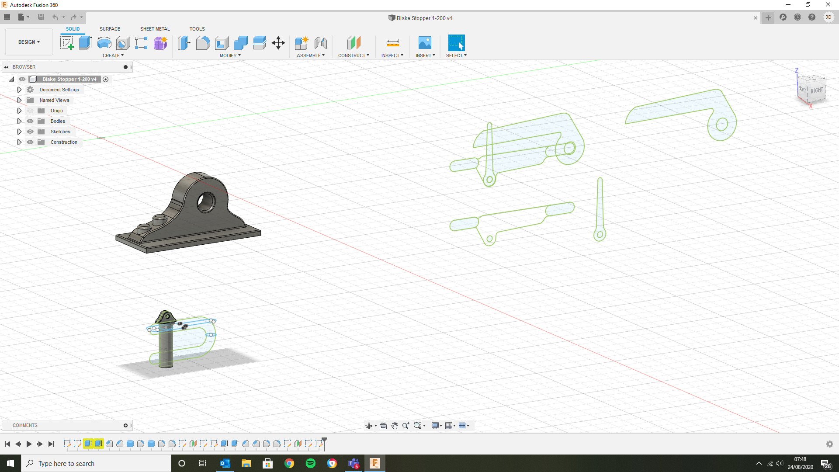Screen dimensions: 839x472
Task: Open the Display Settings dropdown
Action: [x=437, y=426]
